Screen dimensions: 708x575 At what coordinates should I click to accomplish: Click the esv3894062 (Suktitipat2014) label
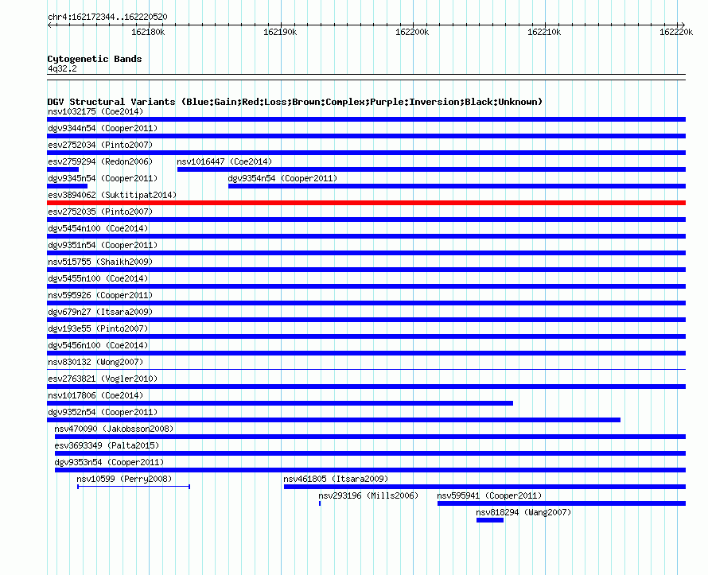coord(112,195)
